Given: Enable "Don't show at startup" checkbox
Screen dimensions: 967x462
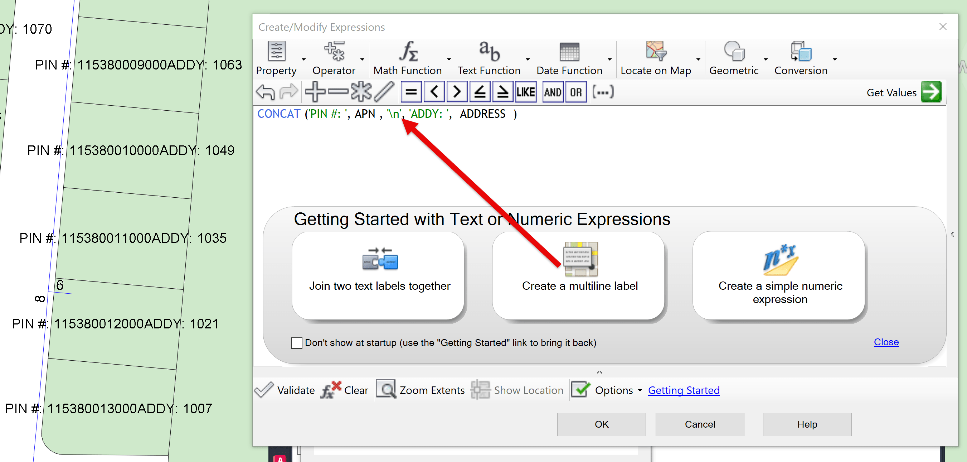Looking at the screenshot, I should point(297,343).
